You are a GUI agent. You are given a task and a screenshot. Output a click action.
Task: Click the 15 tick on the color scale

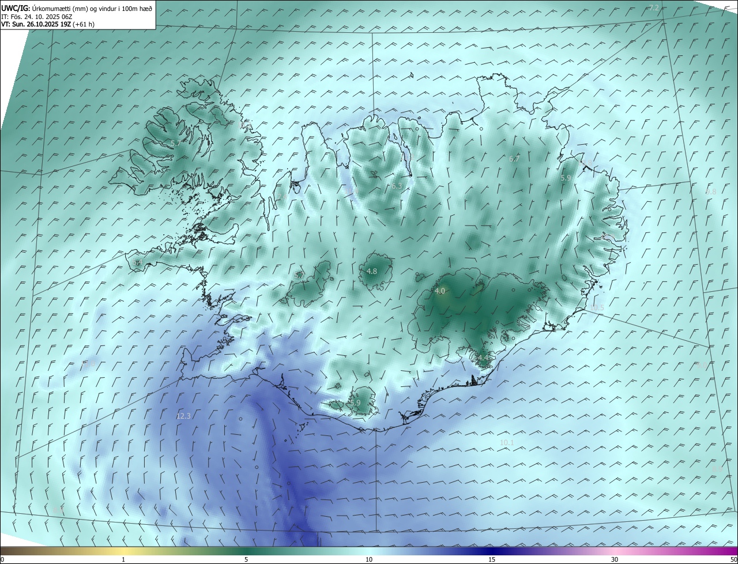tap(492, 559)
